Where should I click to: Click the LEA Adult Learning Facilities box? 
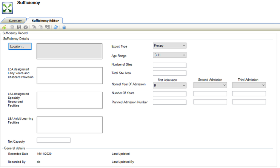tap(69, 125)
